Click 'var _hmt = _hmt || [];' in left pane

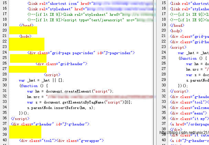tap(41, 81)
